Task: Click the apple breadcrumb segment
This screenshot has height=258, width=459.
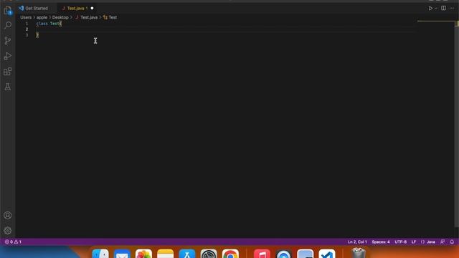Action: pyautogui.click(x=42, y=17)
